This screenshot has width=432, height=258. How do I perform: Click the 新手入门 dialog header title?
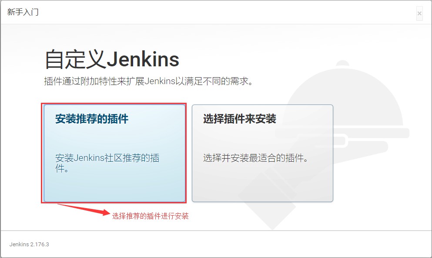point(23,12)
